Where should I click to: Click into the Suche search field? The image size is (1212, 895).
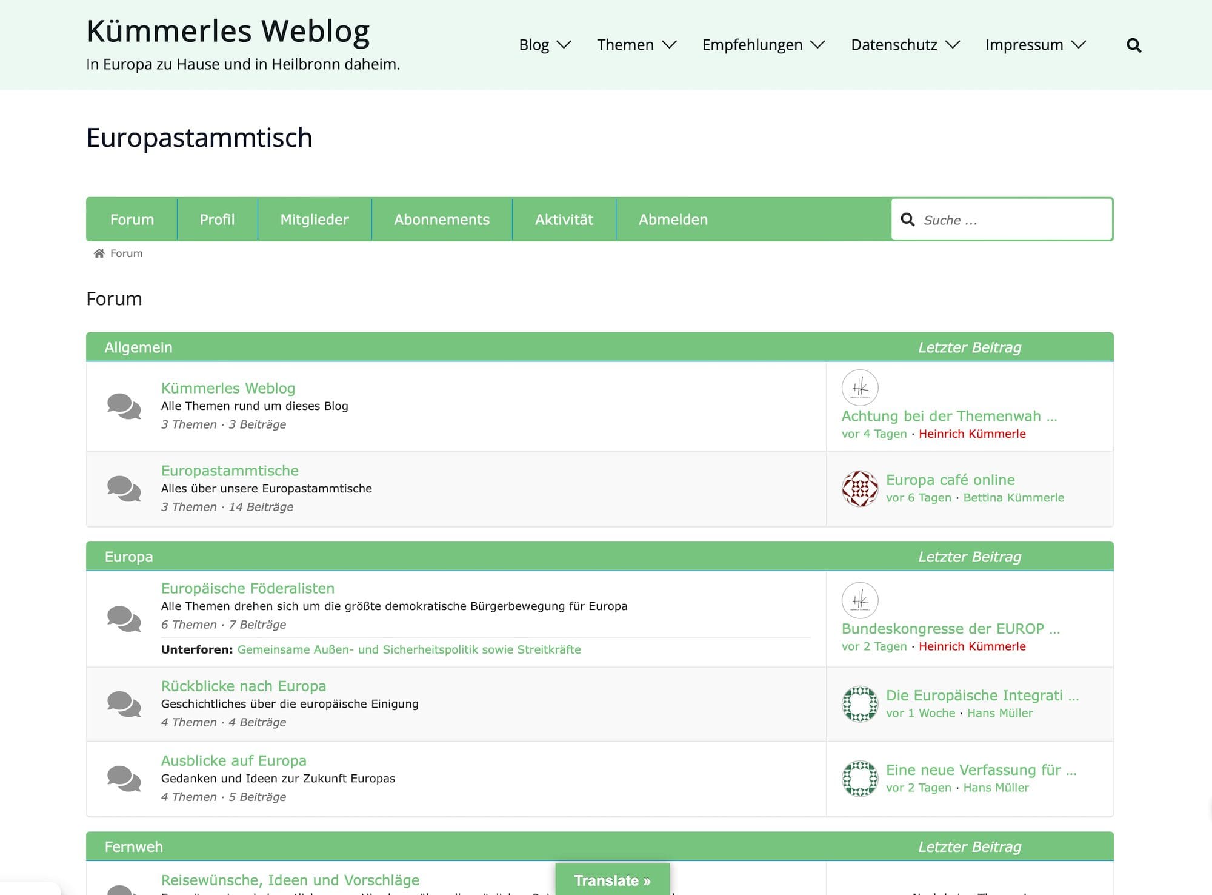tap(1002, 220)
